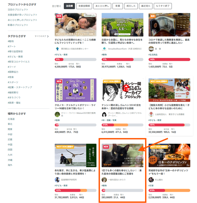This screenshot has width=197, height=203.
Task: Click the 東京子ども図書館 organizer icon
Action: [151, 114]
